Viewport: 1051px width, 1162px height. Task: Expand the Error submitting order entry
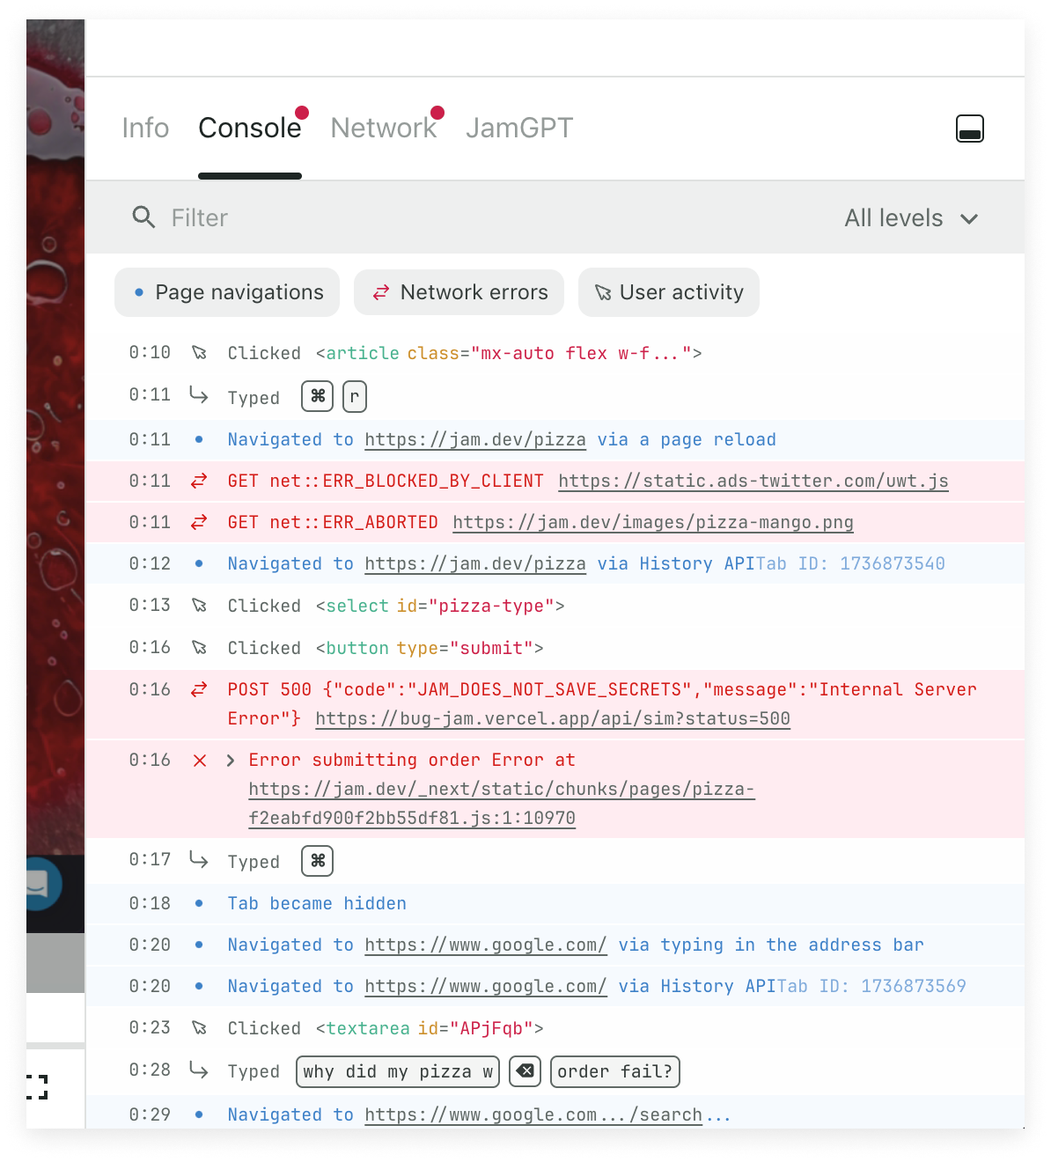coord(231,761)
